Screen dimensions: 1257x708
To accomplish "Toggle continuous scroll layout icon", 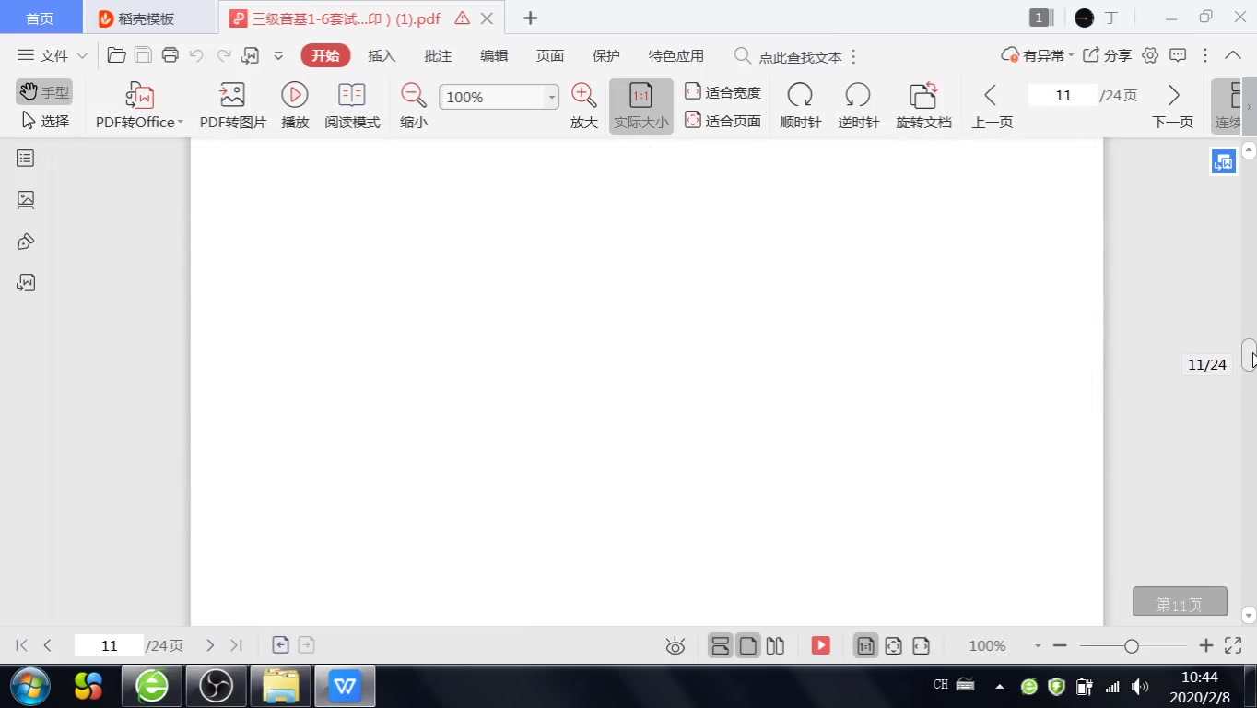I will 721,645.
